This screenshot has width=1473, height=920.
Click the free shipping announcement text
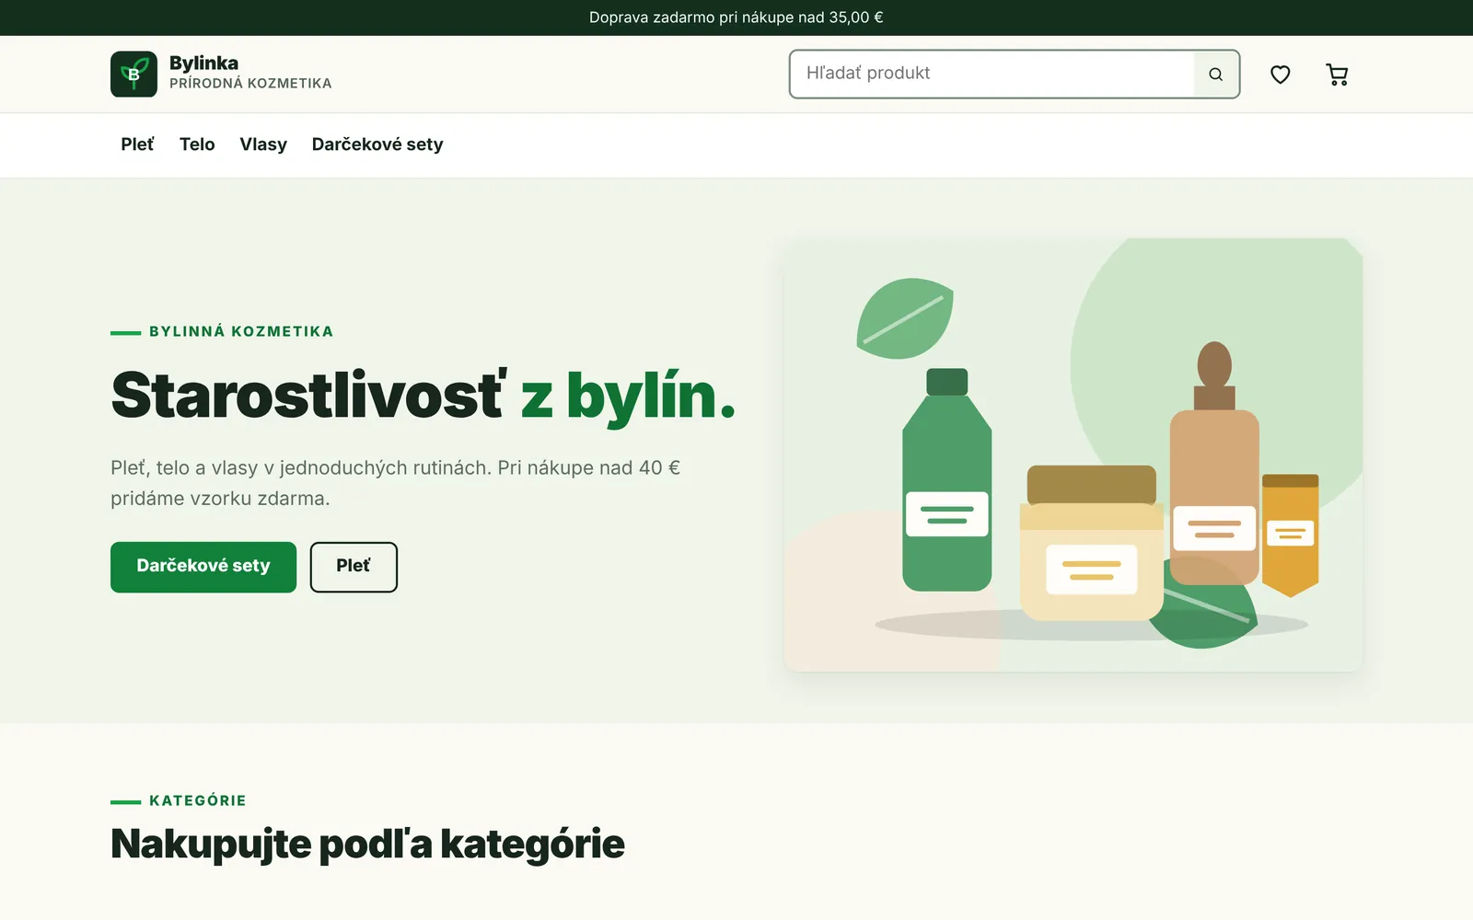point(736,17)
